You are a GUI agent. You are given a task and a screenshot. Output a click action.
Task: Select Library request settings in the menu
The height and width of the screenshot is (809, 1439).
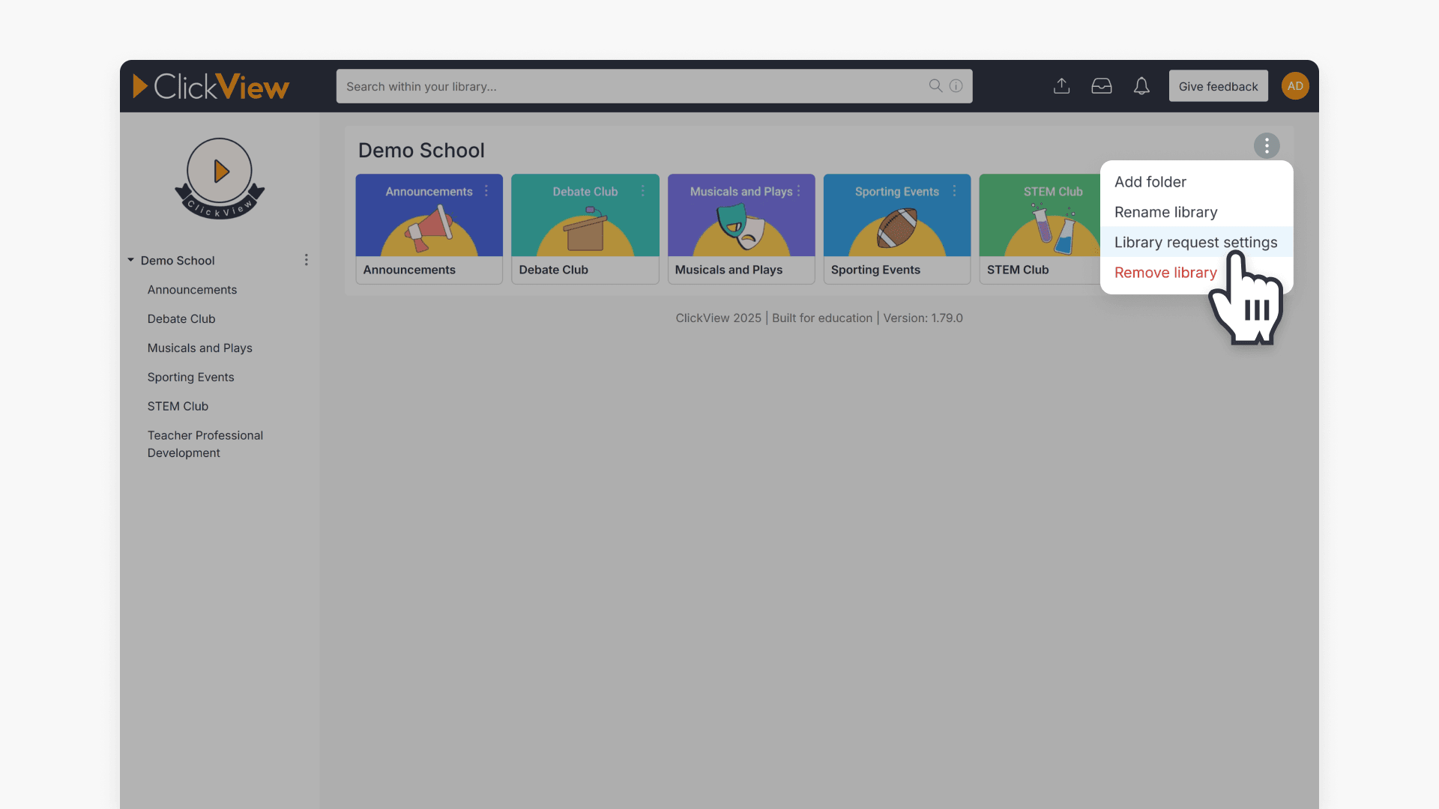pyautogui.click(x=1195, y=242)
